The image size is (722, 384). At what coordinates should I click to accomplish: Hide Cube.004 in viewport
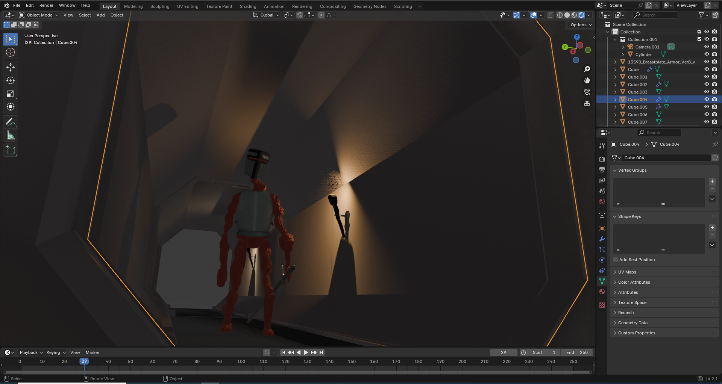click(x=707, y=100)
